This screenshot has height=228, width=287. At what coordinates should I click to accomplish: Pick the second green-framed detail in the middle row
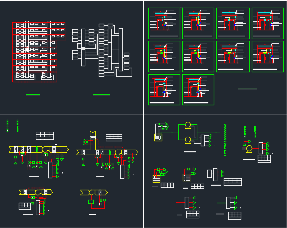click(198, 57)
